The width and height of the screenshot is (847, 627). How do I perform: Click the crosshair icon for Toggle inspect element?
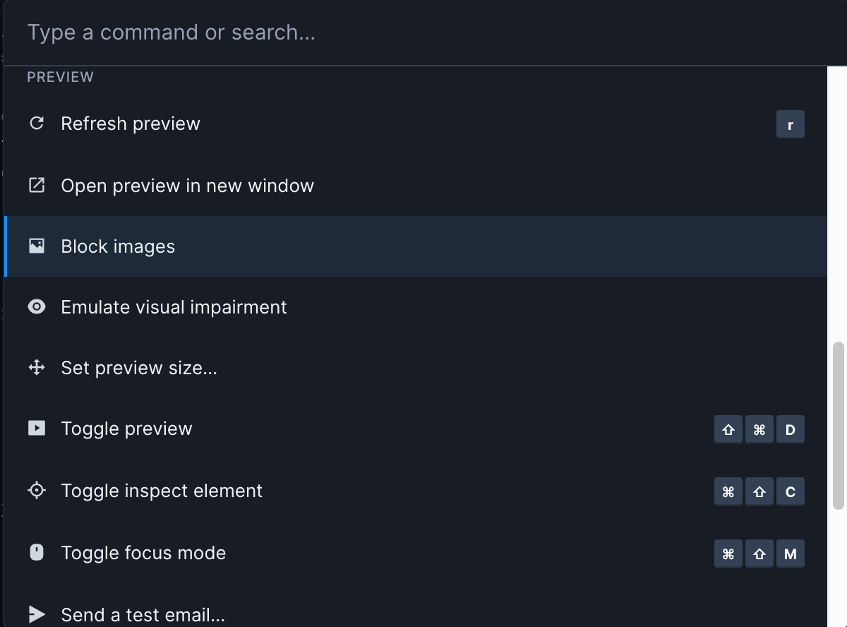tap(36, 490)
